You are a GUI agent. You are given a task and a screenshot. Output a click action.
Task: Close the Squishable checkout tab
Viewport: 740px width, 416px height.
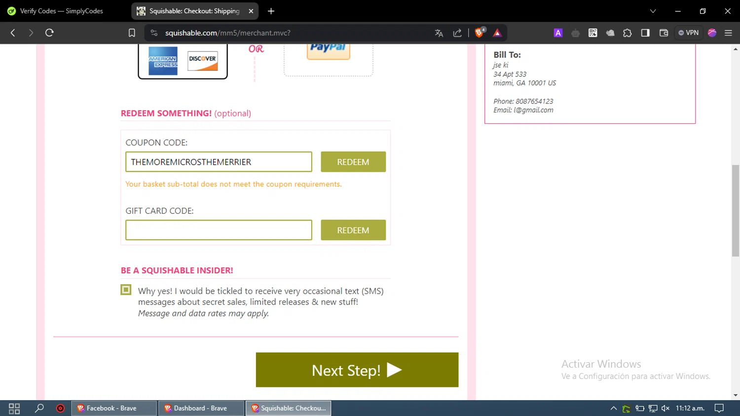(251, 11)
